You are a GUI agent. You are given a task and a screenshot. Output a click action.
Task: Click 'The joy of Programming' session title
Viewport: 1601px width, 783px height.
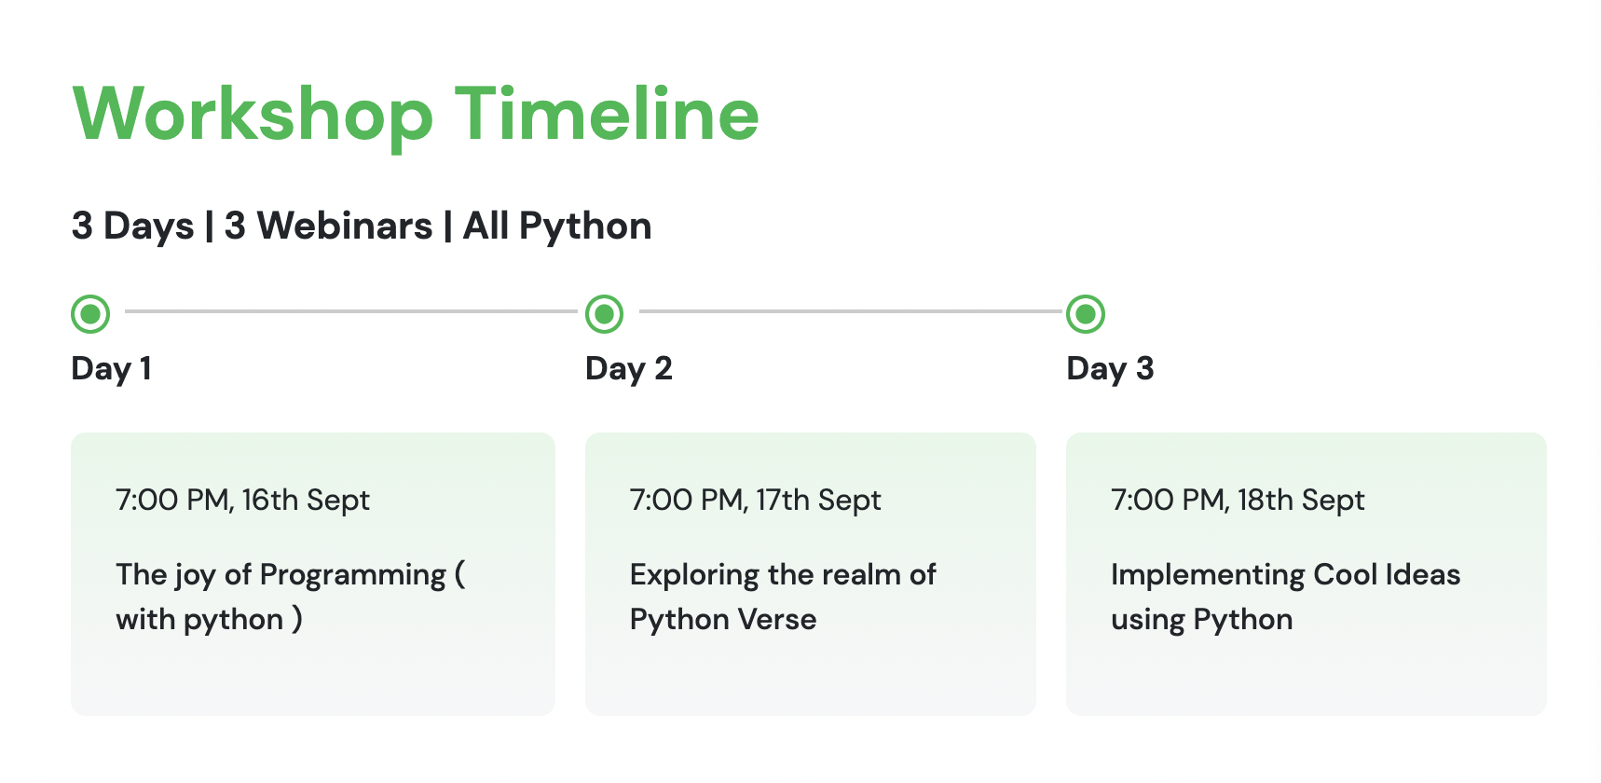292,598
